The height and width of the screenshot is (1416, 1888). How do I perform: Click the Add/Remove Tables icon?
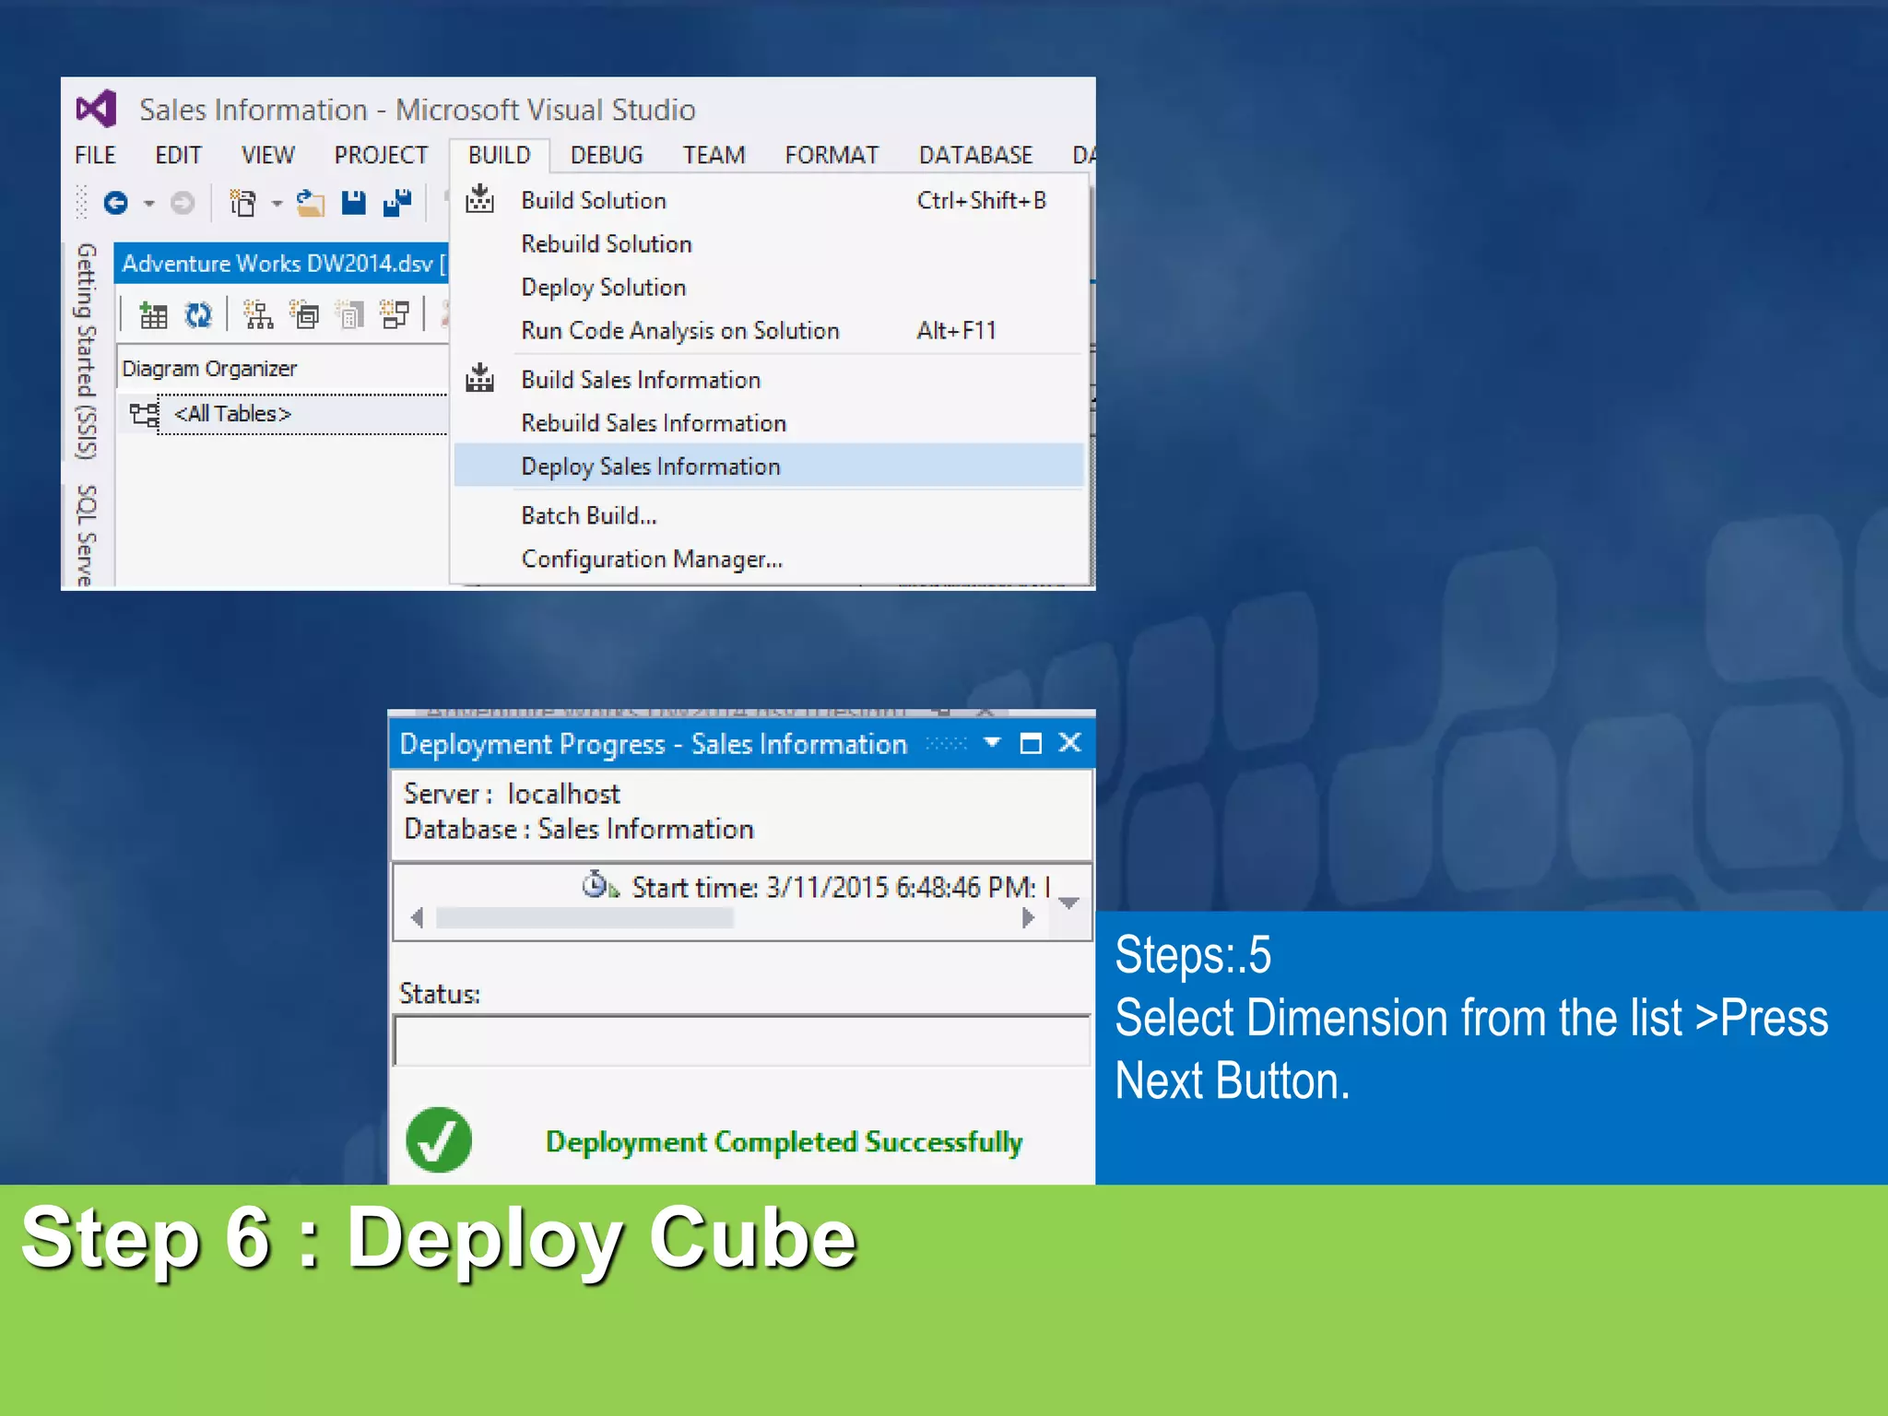pyautogui.click(x=153, y=315)
